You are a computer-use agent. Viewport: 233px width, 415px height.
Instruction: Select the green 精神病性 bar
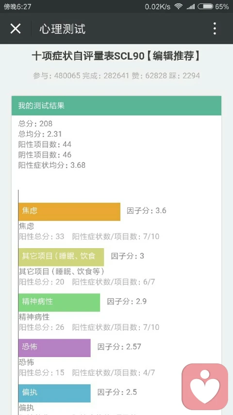(x=59, y=303)
